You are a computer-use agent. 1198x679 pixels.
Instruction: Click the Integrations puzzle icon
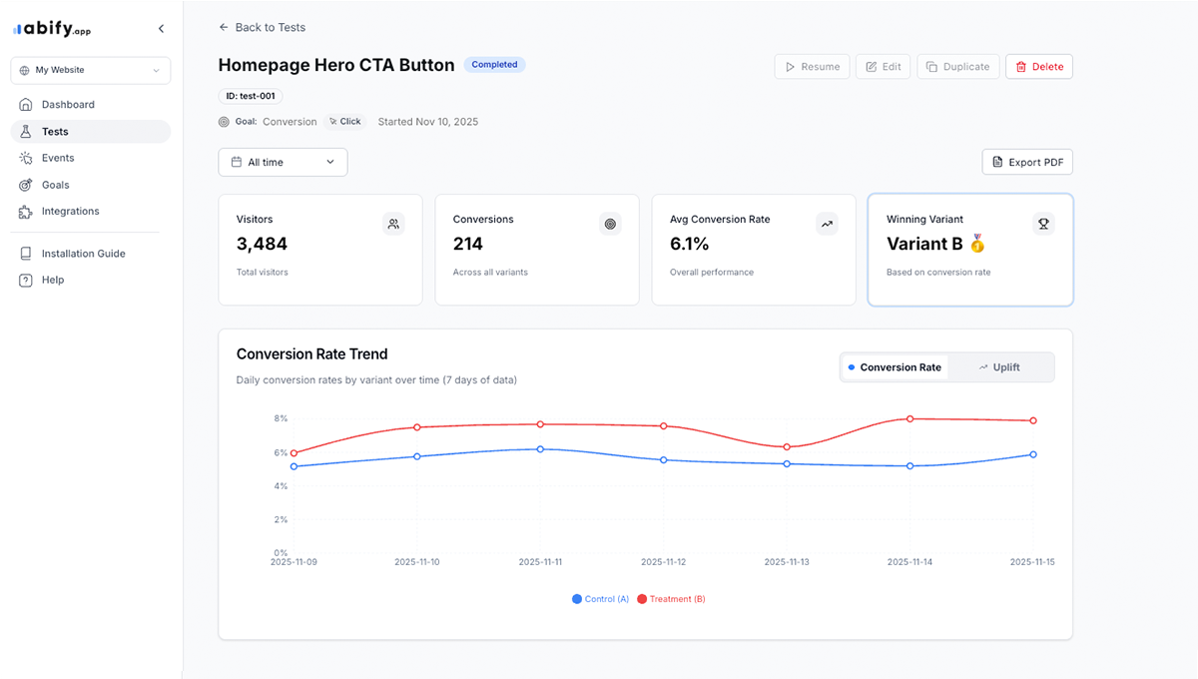click(x=26, y=211)
